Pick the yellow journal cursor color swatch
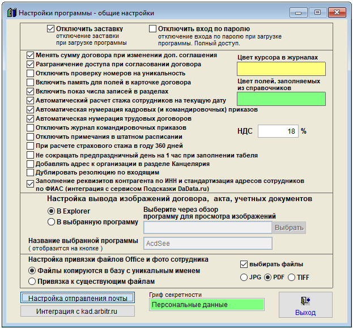The width and height of the screenshot is (353, 328). tap(281, 69)
